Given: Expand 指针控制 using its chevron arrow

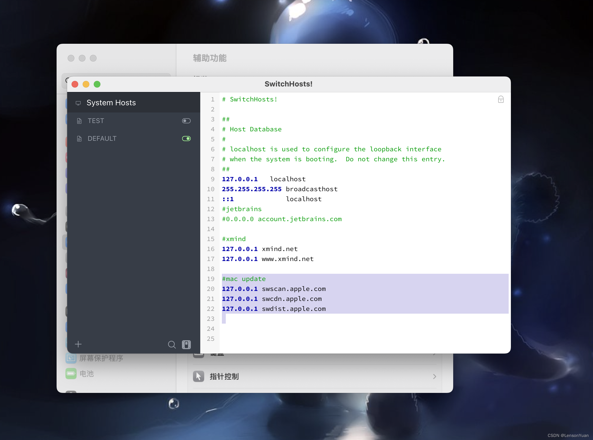Looking at the screenshot, I should point(434,377).
